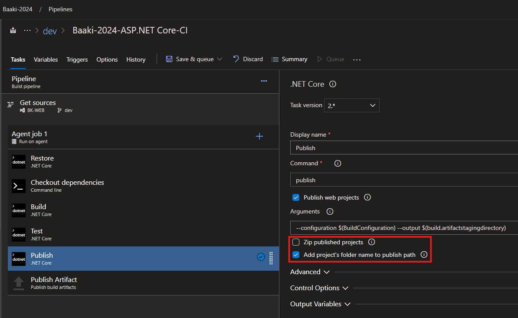Image resolution: width=518 pixels, height=318 pixels.
Task: Add a task to Agent job 1
Action: click(x=259, y=136)
